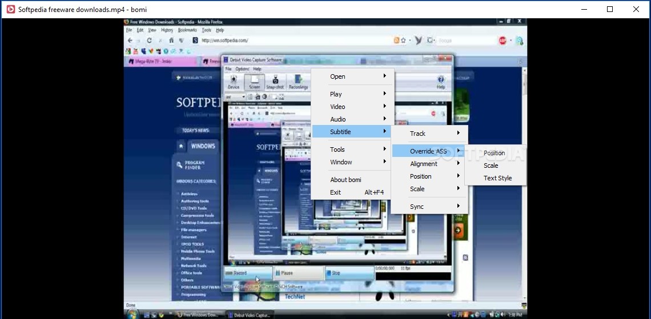Expand the Alignment submenu arrow
Image resolution: width=651 pixels, height=319 pixels.
[x=459, y=163]
